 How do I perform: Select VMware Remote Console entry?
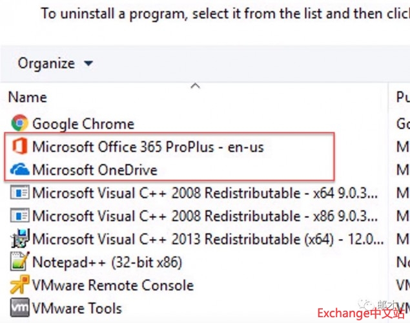[x=113, y=285]
